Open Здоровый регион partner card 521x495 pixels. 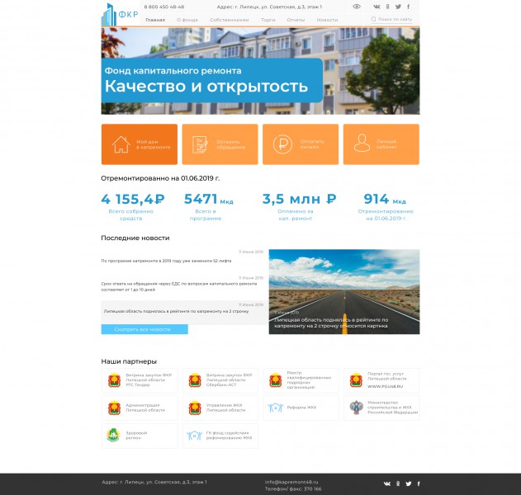140,436
